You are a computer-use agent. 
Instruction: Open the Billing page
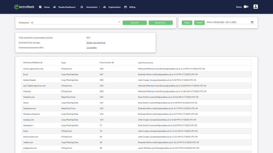click(x=132, y=7)
